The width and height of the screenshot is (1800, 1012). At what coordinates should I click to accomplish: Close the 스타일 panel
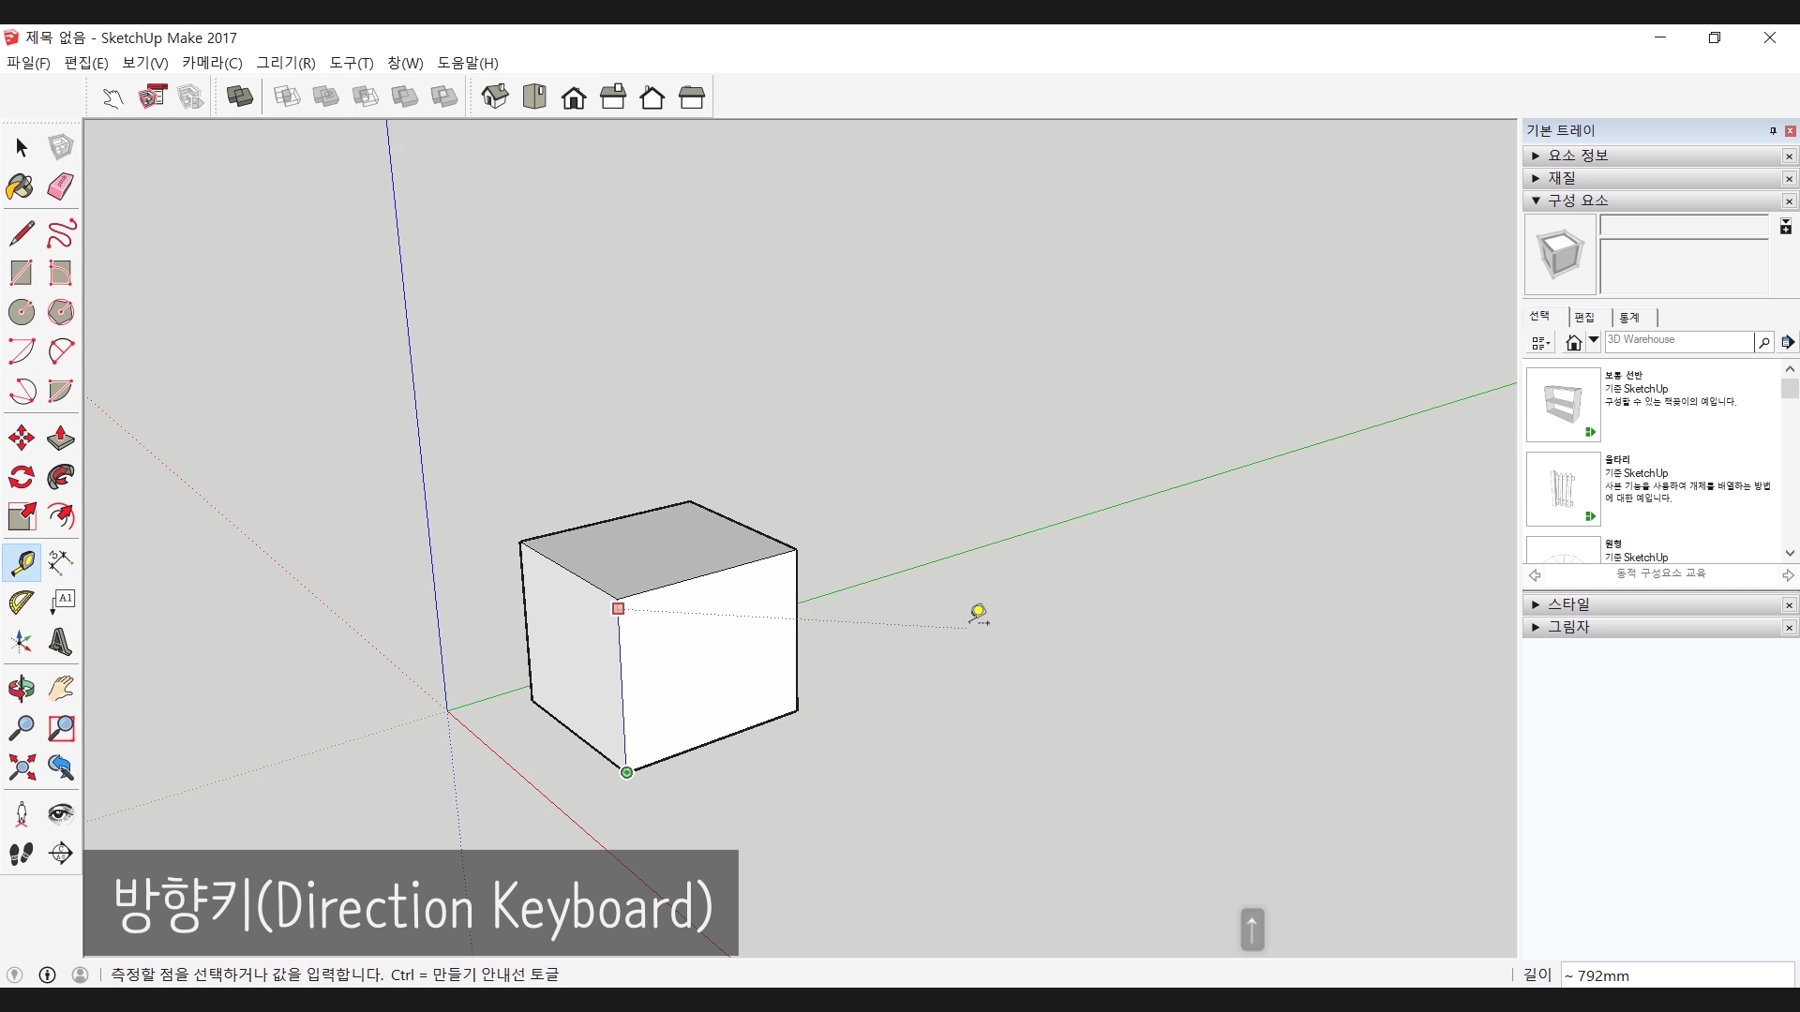tap(1789, 604)
